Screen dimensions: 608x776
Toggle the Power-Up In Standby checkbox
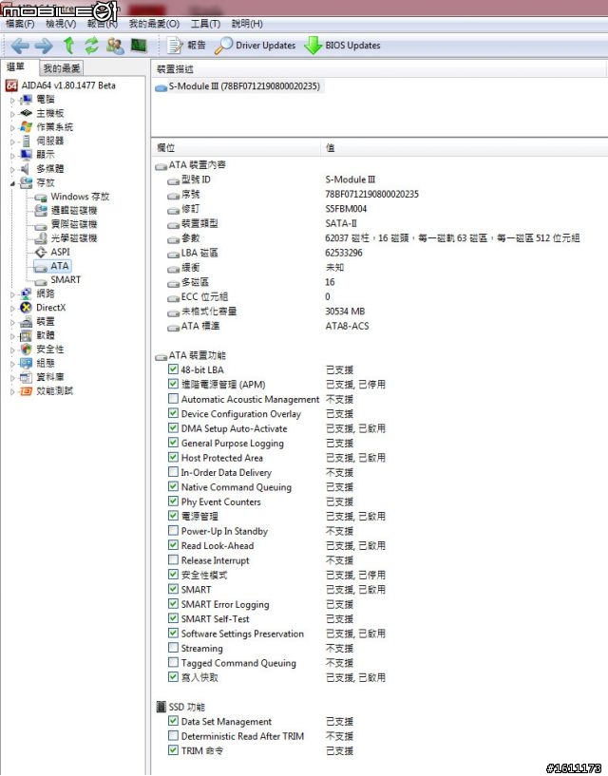(x=173, y=531)
